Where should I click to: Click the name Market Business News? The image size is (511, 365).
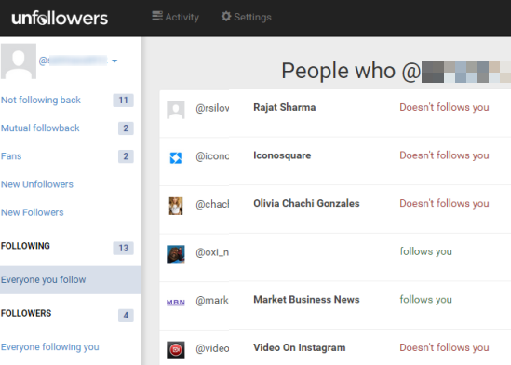[x=306, y=300]
